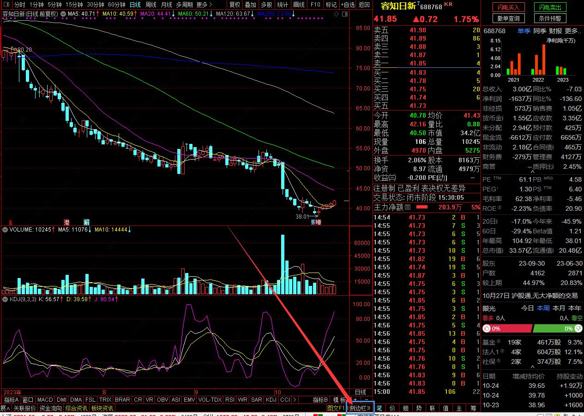The width and height of the screenshot is (584, 416).
Task: Select the MACD indicator tab
Action: click(x=45, y=400)
